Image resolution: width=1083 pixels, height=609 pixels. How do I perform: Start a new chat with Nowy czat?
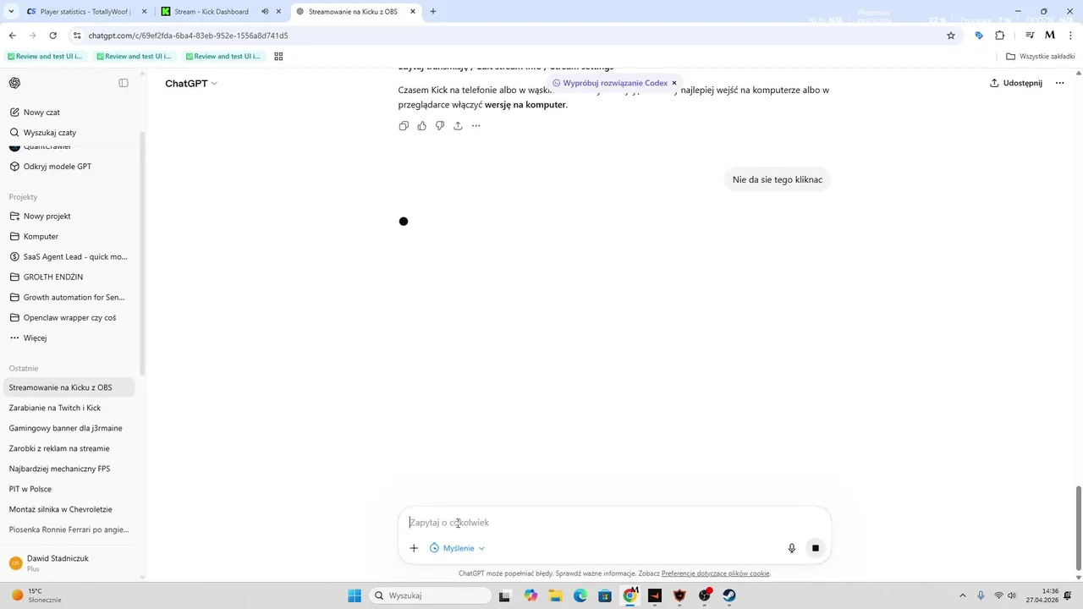(x=68, y=112)
